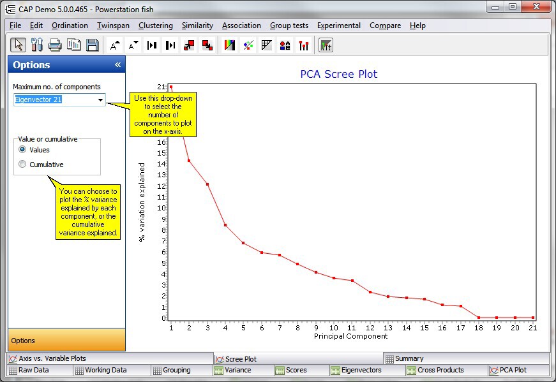Click the first bar-arrow spacing icon
Viewport: 556px width, 382px height.
152,45
